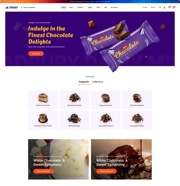Open the Sale menu link
The height and width of the screenshot is (186, 180).
106,7
